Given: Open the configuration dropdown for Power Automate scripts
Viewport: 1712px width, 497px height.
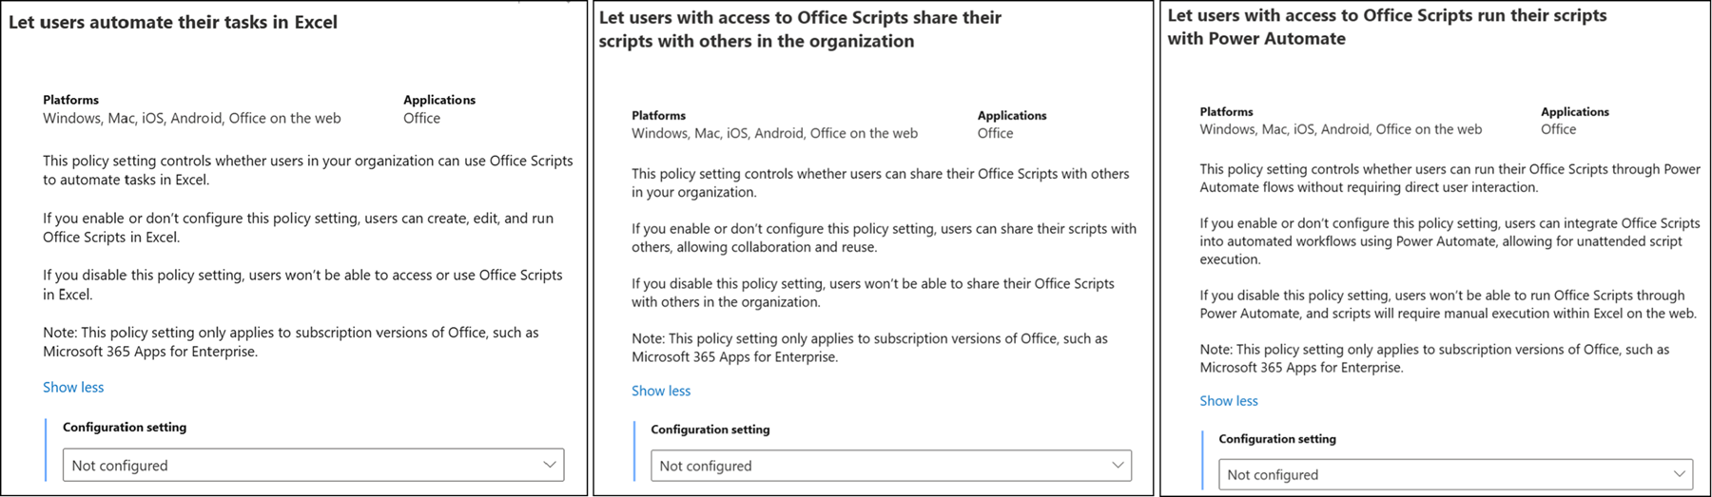Looking at the screenshot, I should (x=1455, y=474).
